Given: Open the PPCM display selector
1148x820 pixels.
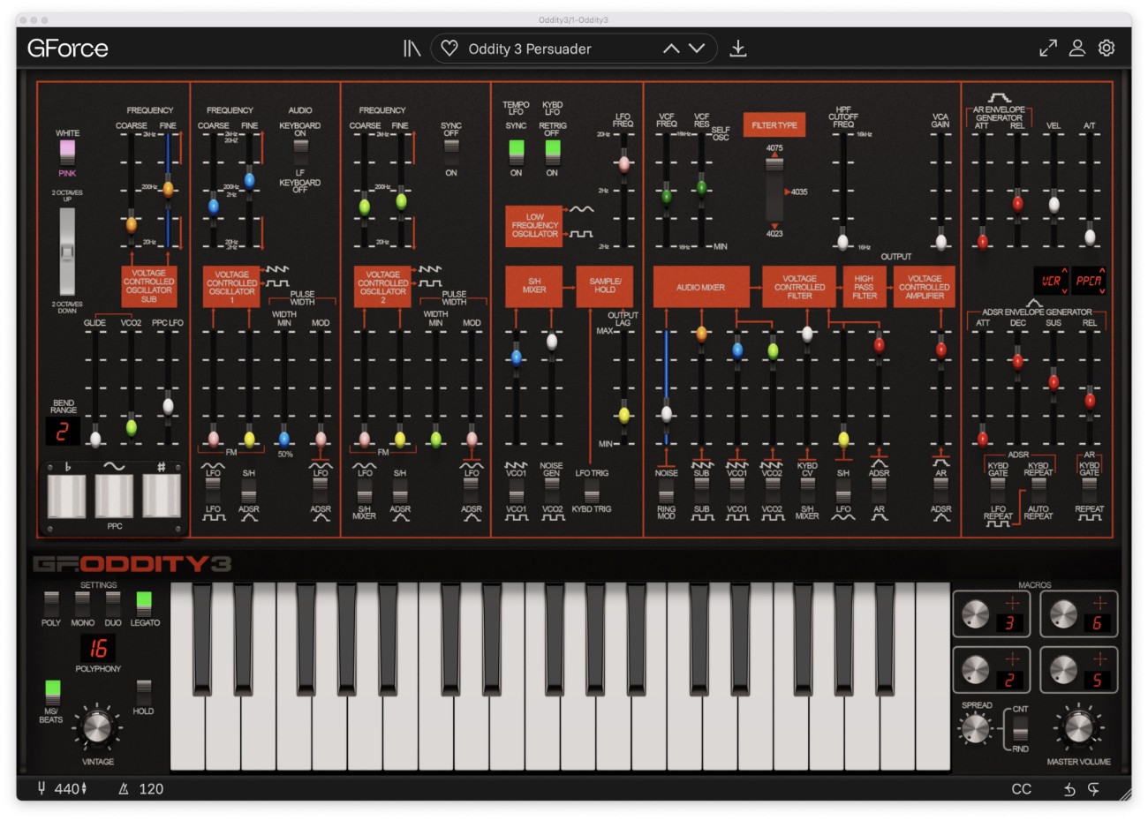Looking at the screenshot, I should click(x=1089, y=281).
